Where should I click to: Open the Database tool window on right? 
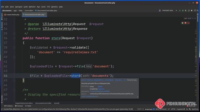click(198, 18)
